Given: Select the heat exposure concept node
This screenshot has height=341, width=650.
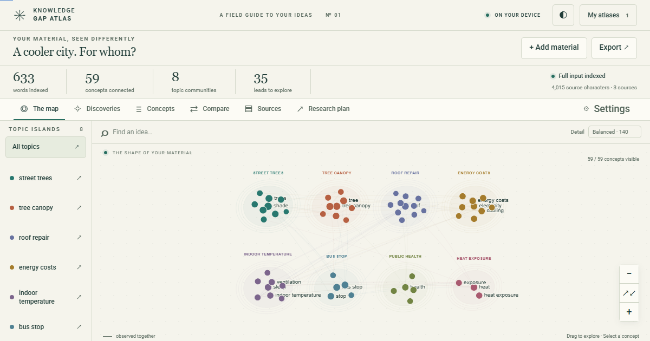Looking at the screenshot, I should click(479, 296).
